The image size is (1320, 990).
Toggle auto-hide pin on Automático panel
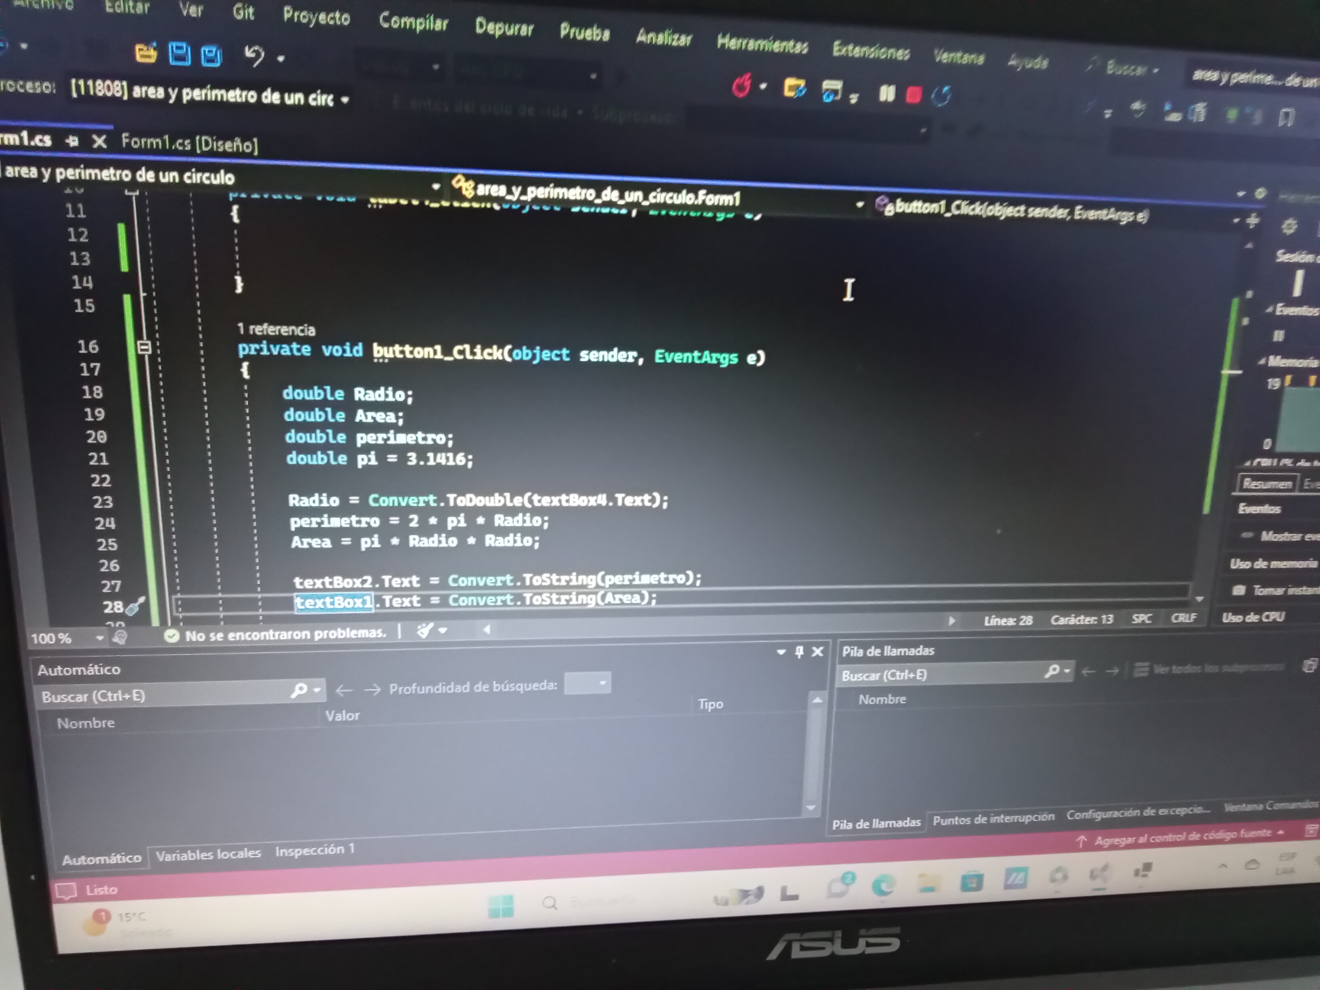point(799,652)
